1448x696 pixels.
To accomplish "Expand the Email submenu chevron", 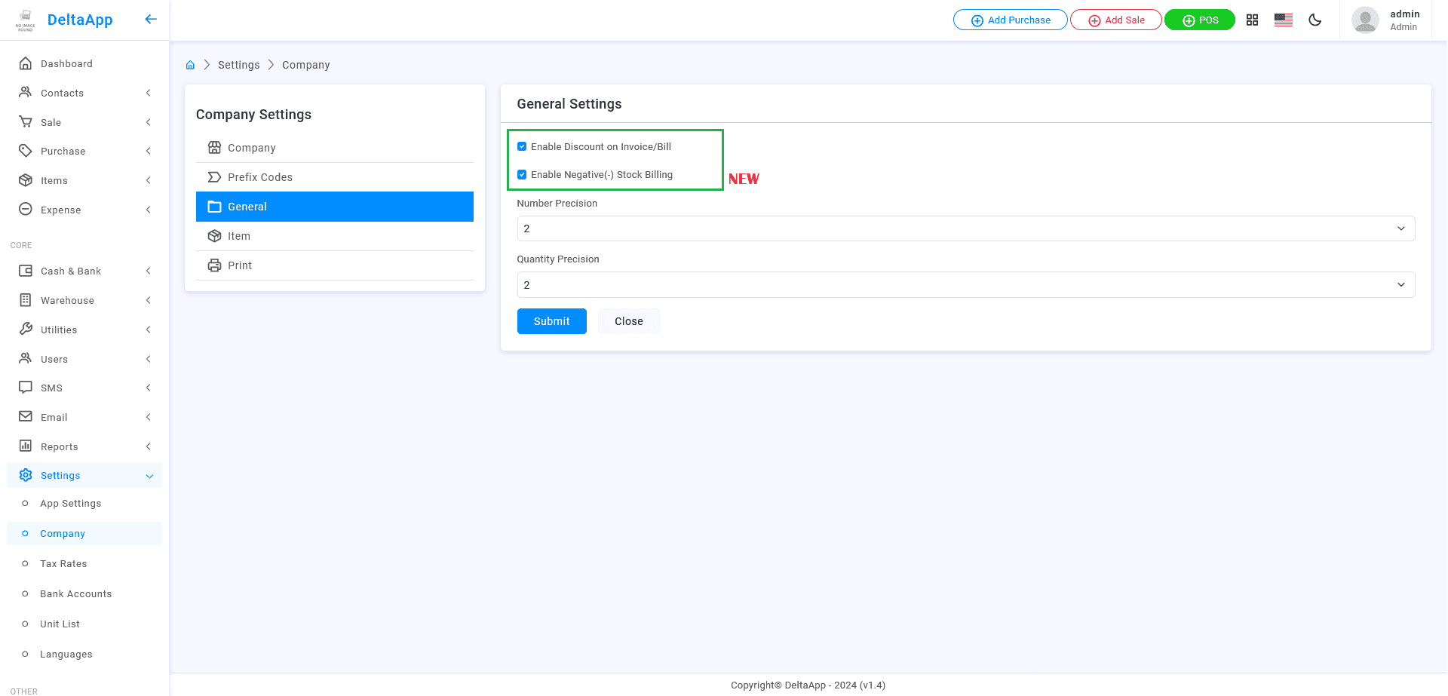I will coord(149,417).
